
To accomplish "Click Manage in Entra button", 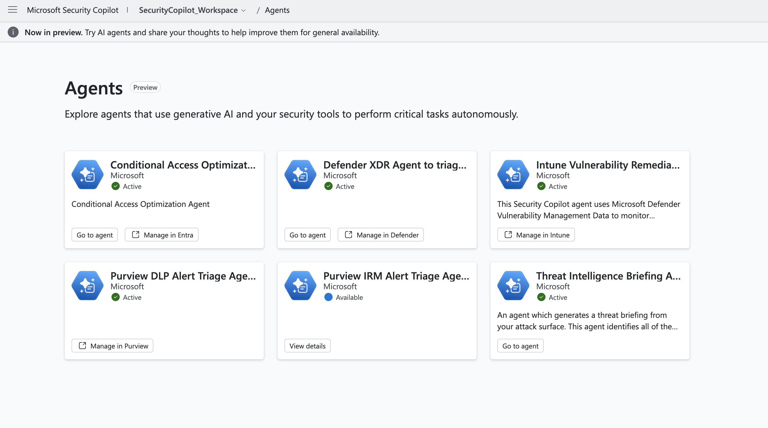I will pos(162,235).
